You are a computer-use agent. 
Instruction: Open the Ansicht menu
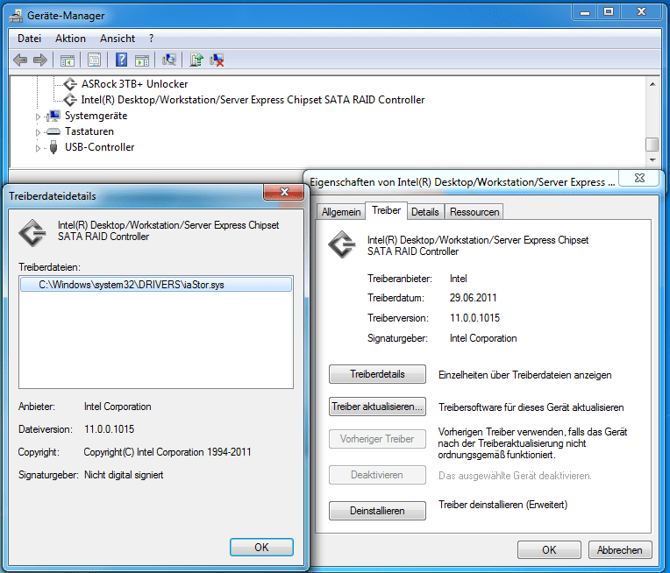118,39
